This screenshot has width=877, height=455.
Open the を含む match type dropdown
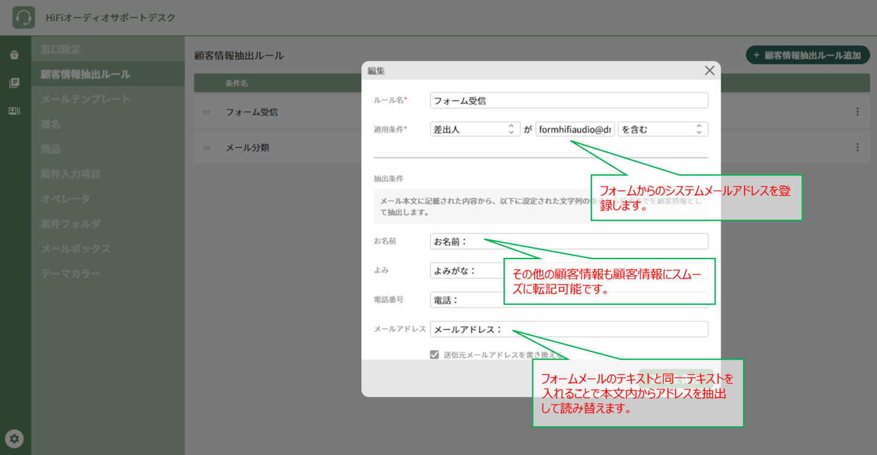tap(662, 129)
